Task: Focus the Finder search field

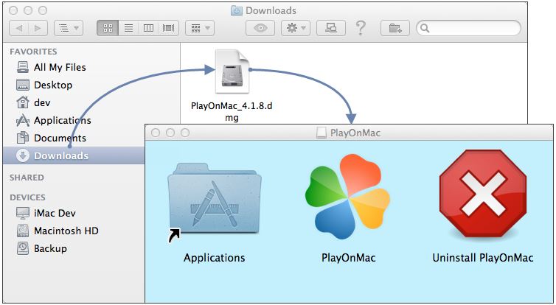Action: click(x=468, y=28)
